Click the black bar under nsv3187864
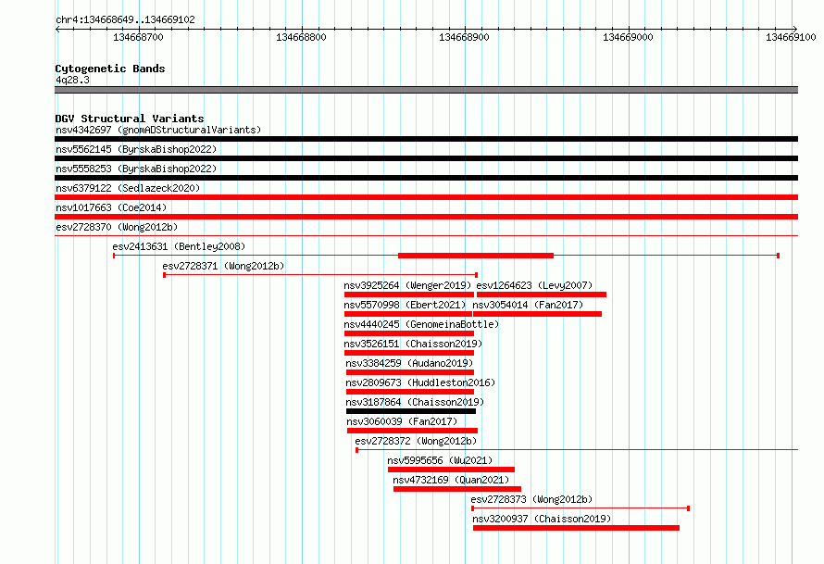The height and width of the screenshot is (564, 824). tap(411, 411)
